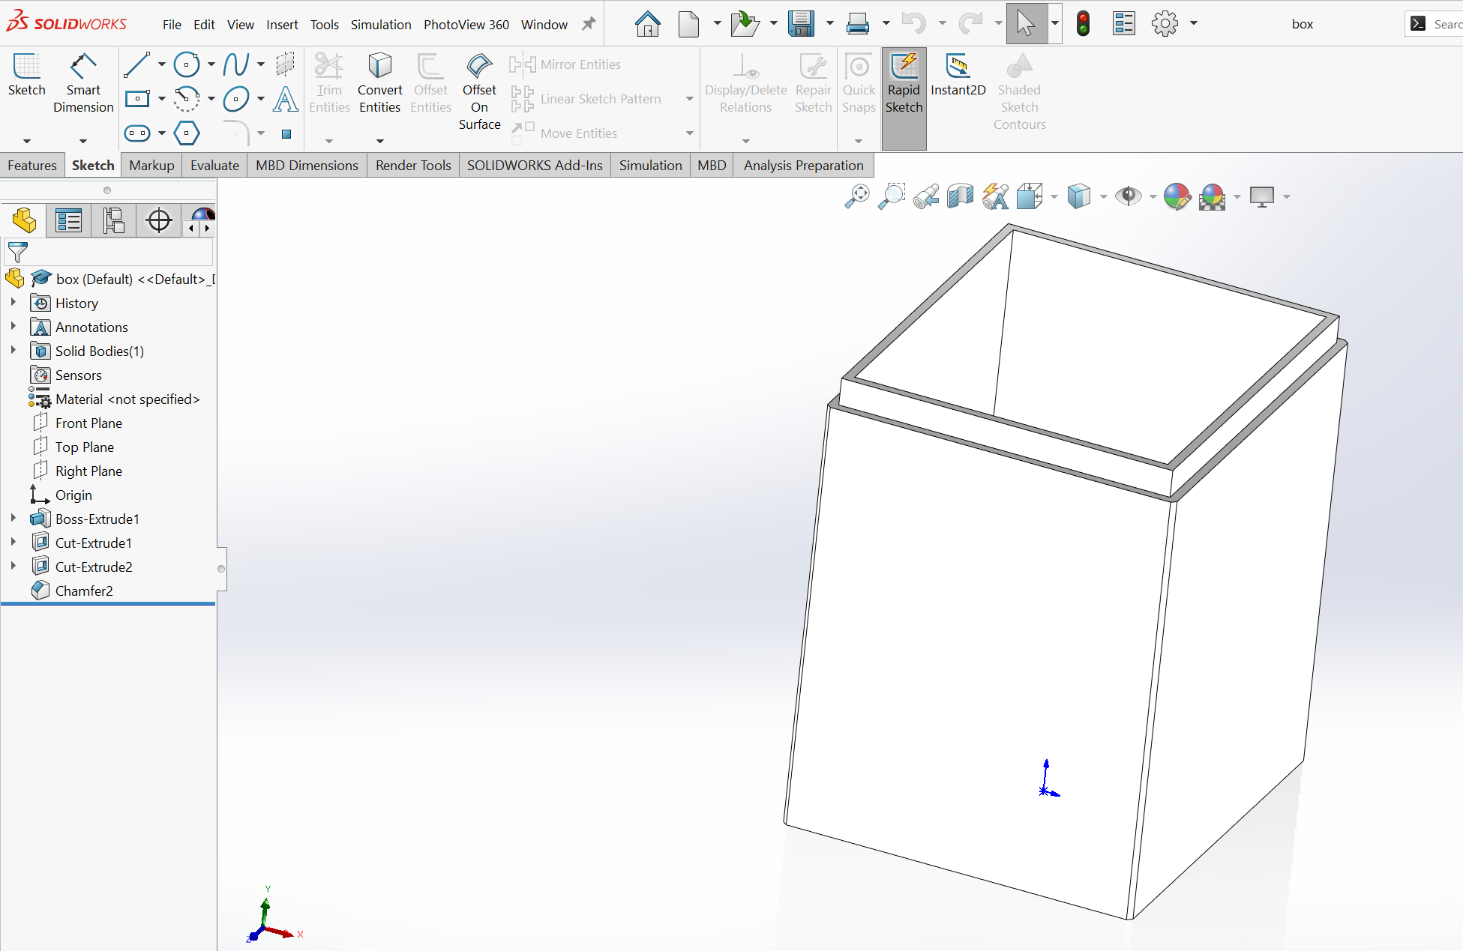
Task: Click the Print icon
Action: coord(857,24)
